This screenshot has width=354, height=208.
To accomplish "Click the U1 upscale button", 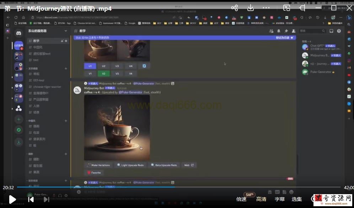I will pyautogui.click(x=90, y=66).
